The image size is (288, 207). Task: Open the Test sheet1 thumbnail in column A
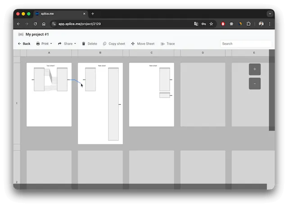pos(49,95)
